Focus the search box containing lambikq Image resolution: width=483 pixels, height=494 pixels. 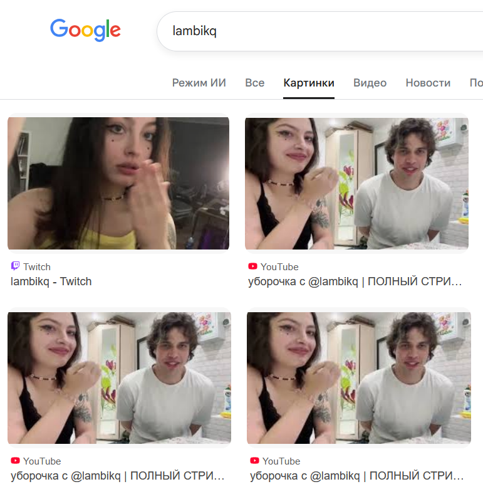(x=320, y=31)
